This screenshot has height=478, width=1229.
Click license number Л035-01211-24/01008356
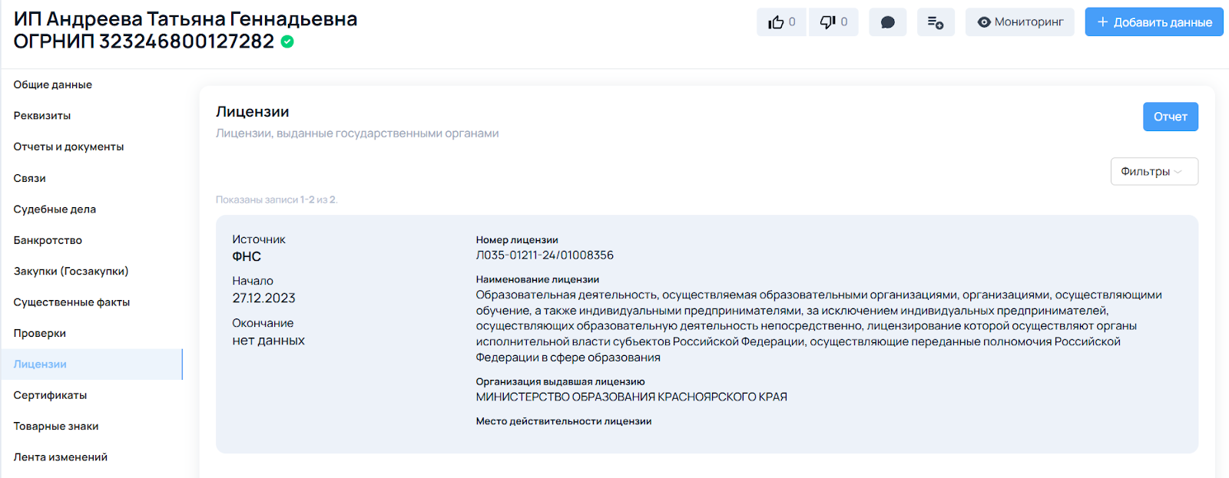pos(545,255)
